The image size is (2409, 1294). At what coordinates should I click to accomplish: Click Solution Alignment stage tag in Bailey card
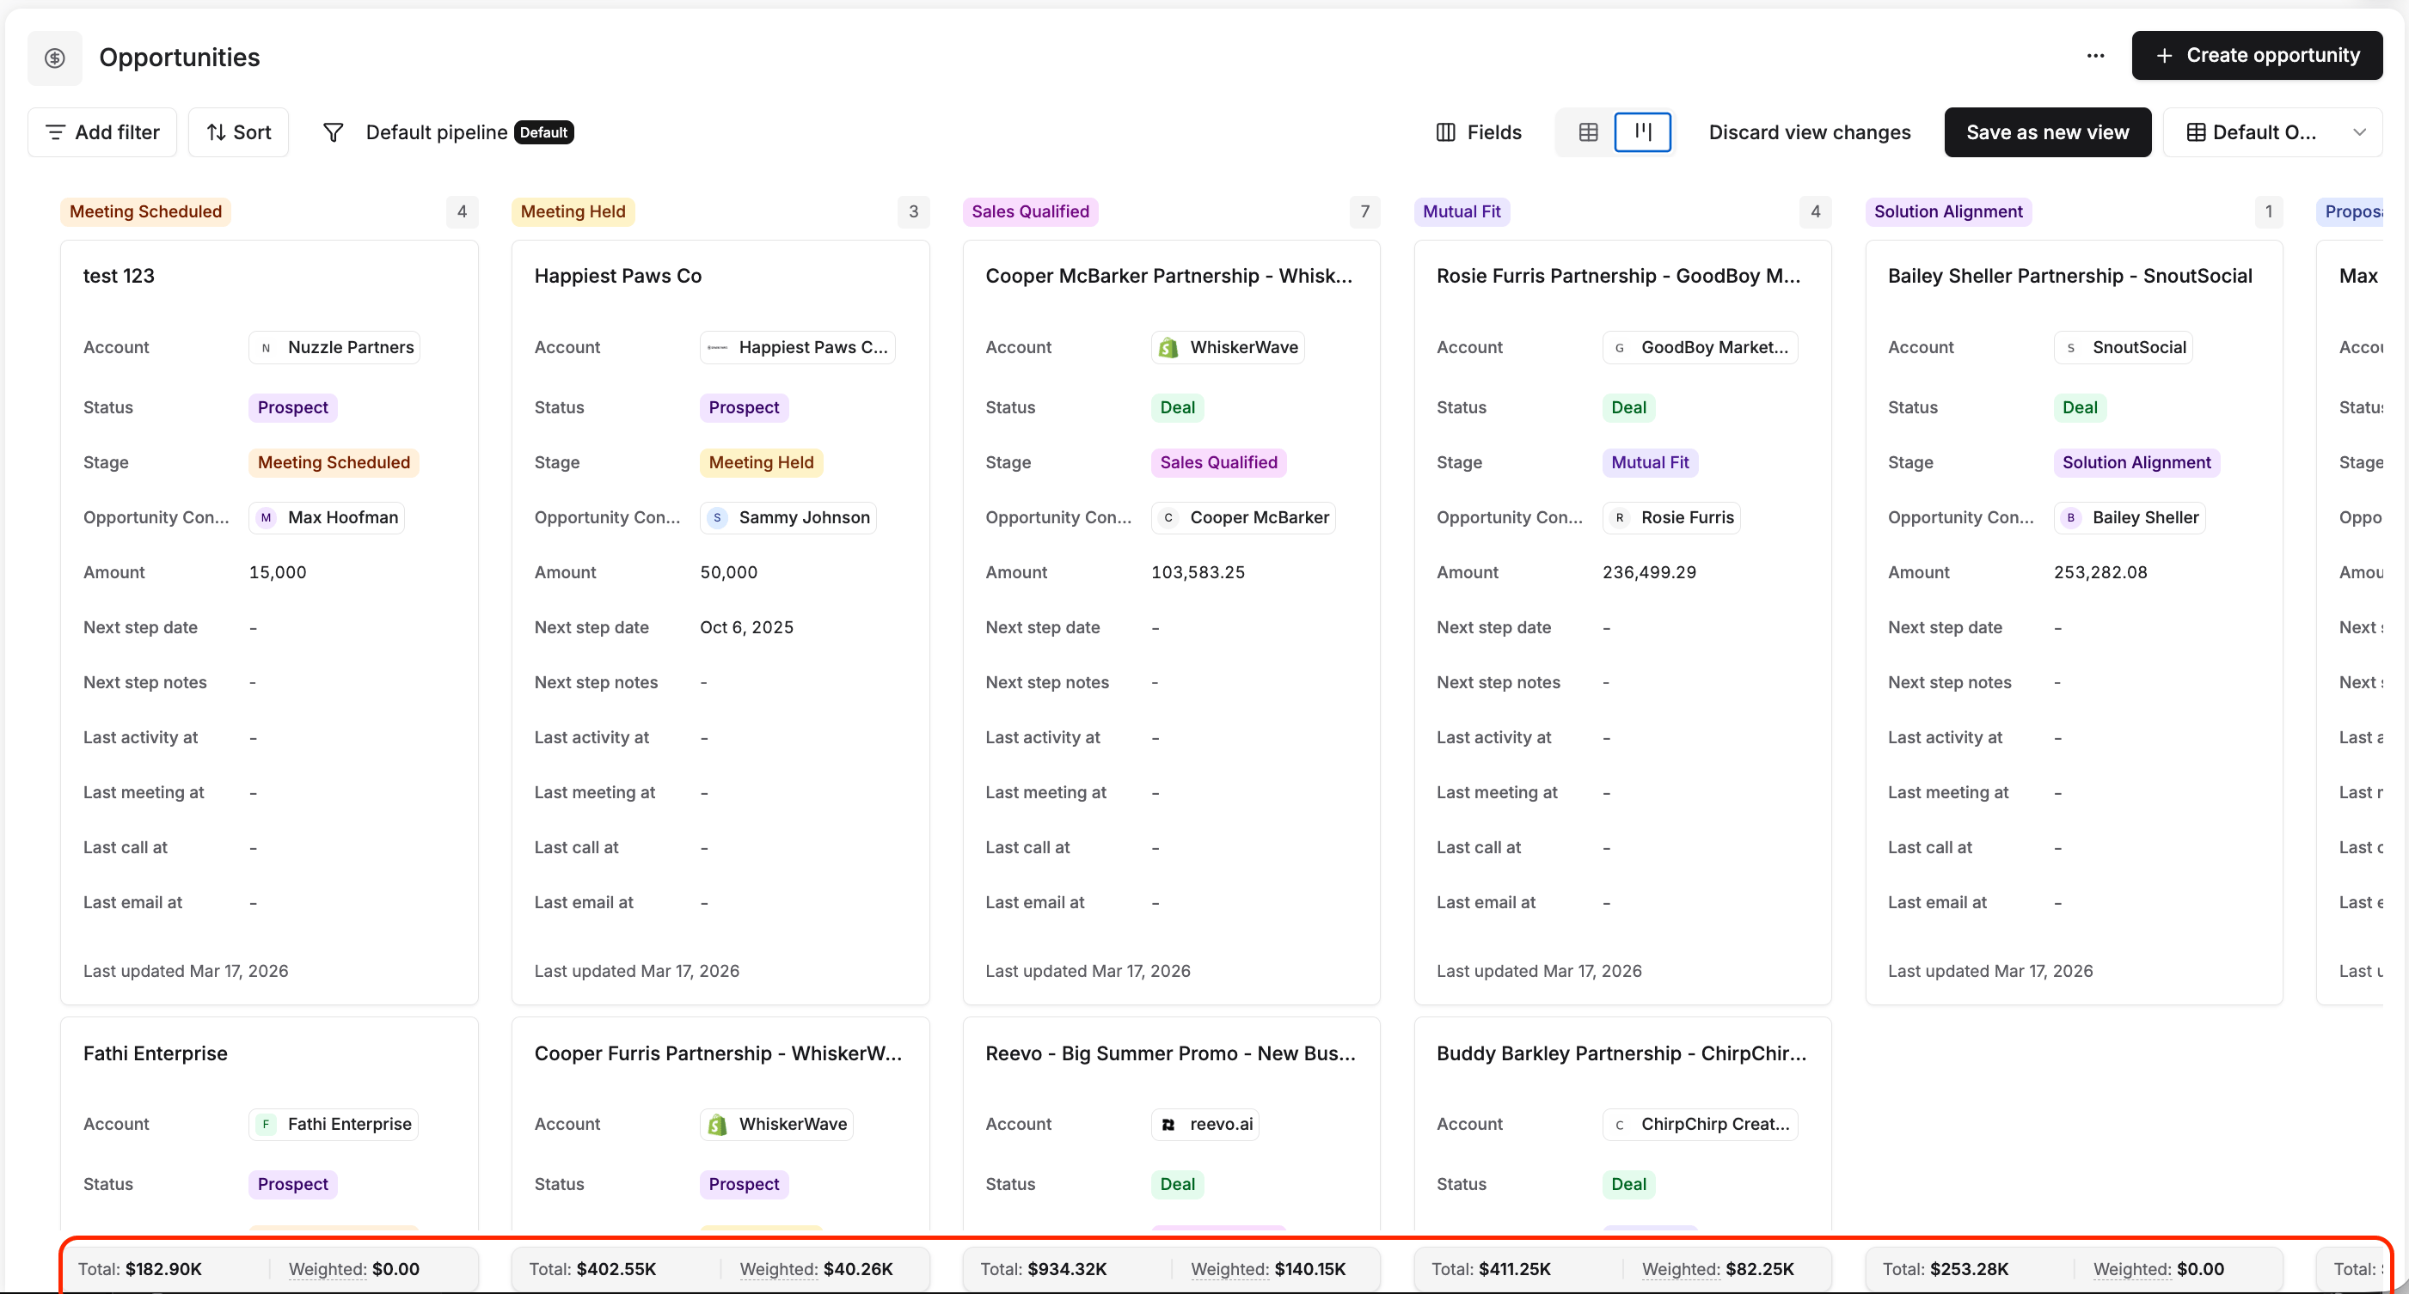(x=2136, y=461)
